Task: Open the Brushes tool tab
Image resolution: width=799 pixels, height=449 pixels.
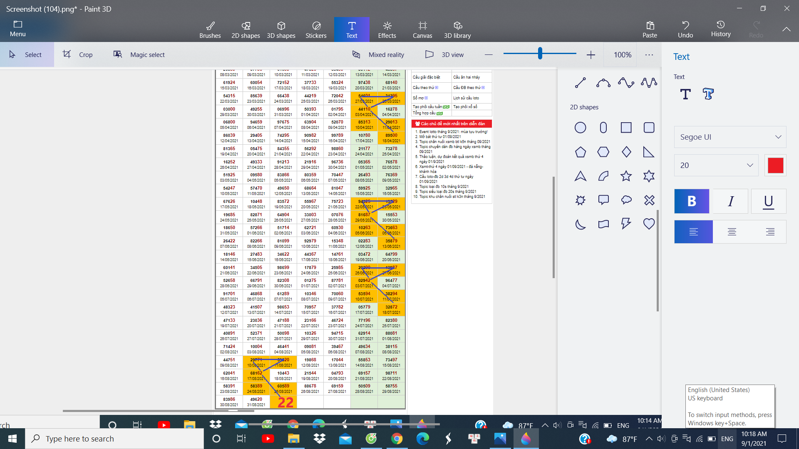Action: coord(210,30)
